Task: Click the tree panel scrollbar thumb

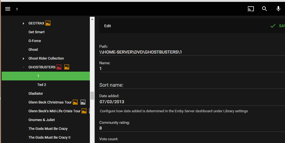Action: pyautogui.click(x=92, y=96)
